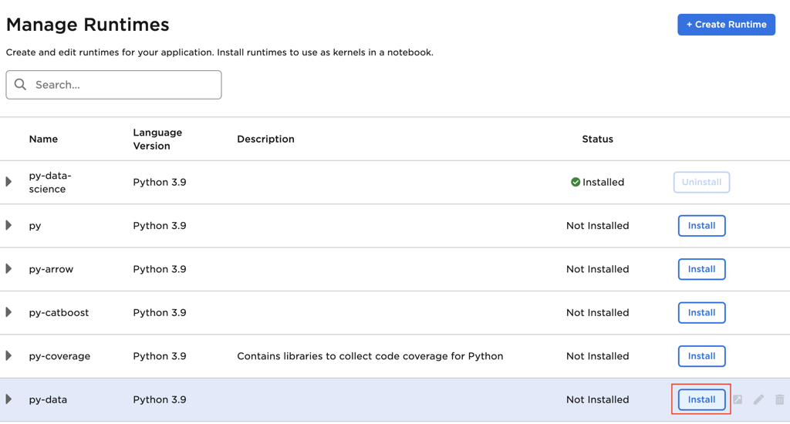This screenshot has height=424, width=790.
Task: Click the trash delete icon for py-data
Action: (779, 399)
